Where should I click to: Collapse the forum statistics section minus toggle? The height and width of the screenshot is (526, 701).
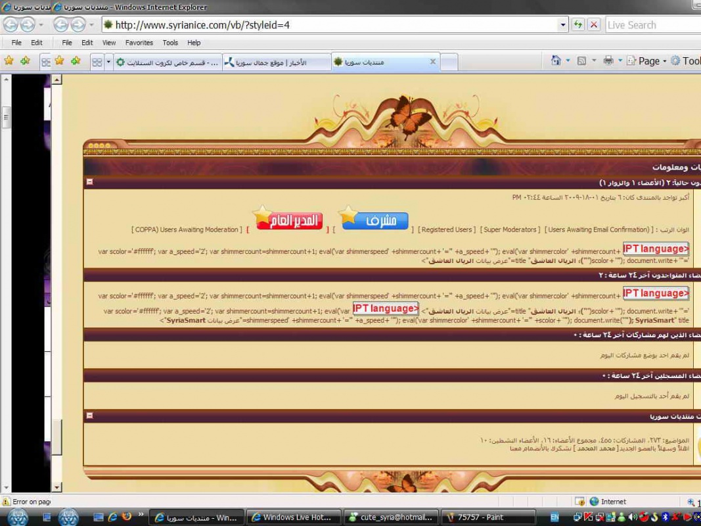pos(90,416)
